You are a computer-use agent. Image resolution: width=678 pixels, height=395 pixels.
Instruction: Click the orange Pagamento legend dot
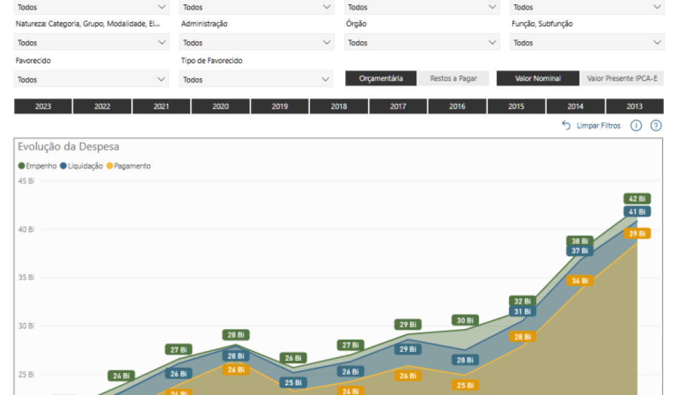[110, 166]
